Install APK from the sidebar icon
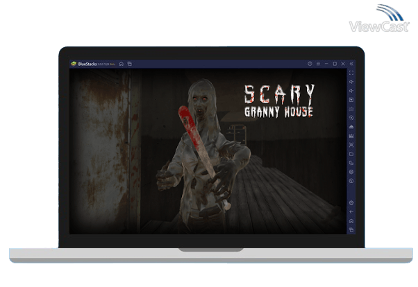This screenshot has height=287, width=418. pyautogui.click(x=351, y=136)
